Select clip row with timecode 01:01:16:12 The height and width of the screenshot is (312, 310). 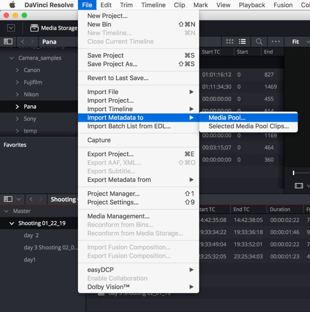coord(241,75)
